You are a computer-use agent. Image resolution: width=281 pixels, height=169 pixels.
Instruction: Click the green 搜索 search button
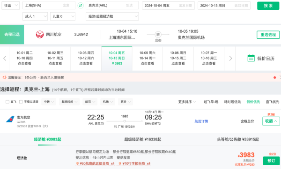tap(268, 6)
